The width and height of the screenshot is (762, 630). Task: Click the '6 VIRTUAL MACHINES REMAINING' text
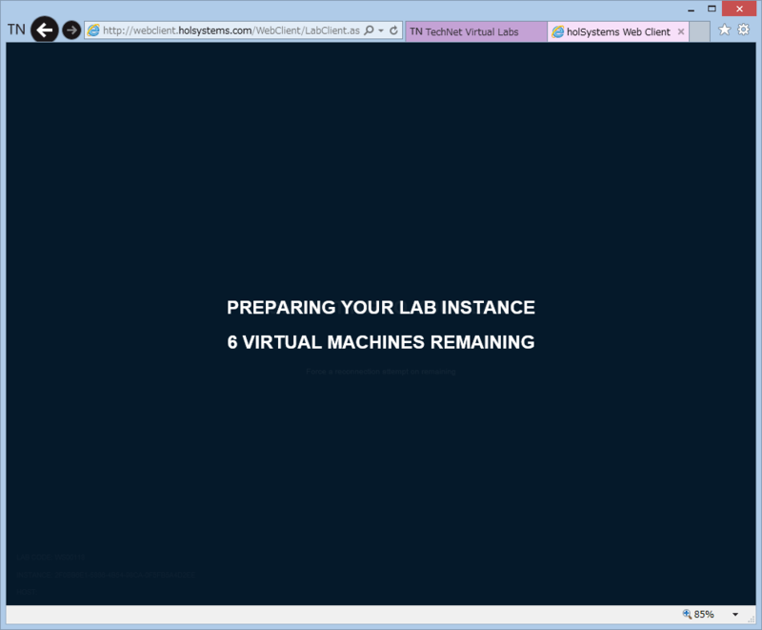point(381,342)
